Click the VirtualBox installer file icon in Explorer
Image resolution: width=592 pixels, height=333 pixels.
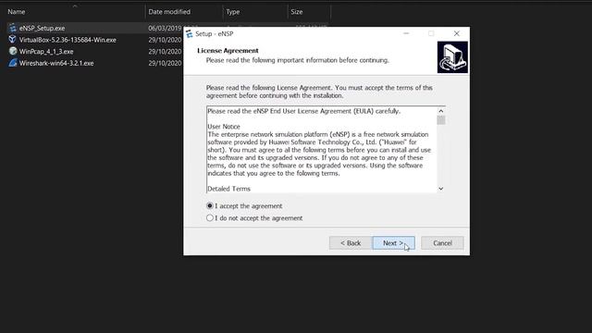click(x=13, y=40)
